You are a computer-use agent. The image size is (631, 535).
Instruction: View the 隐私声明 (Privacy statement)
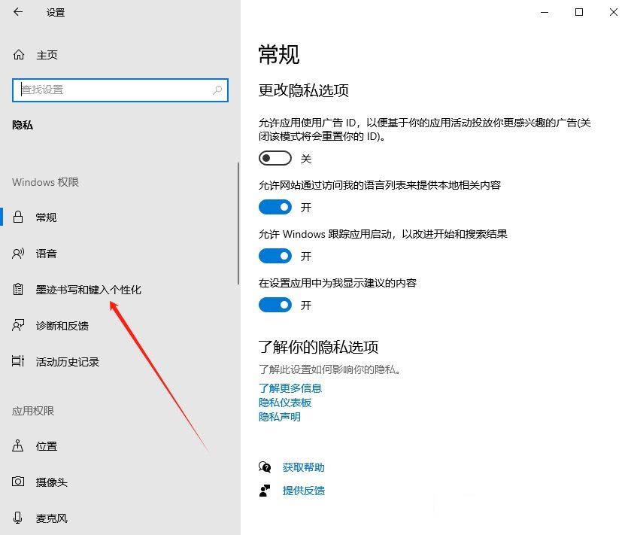pos(280,416)
